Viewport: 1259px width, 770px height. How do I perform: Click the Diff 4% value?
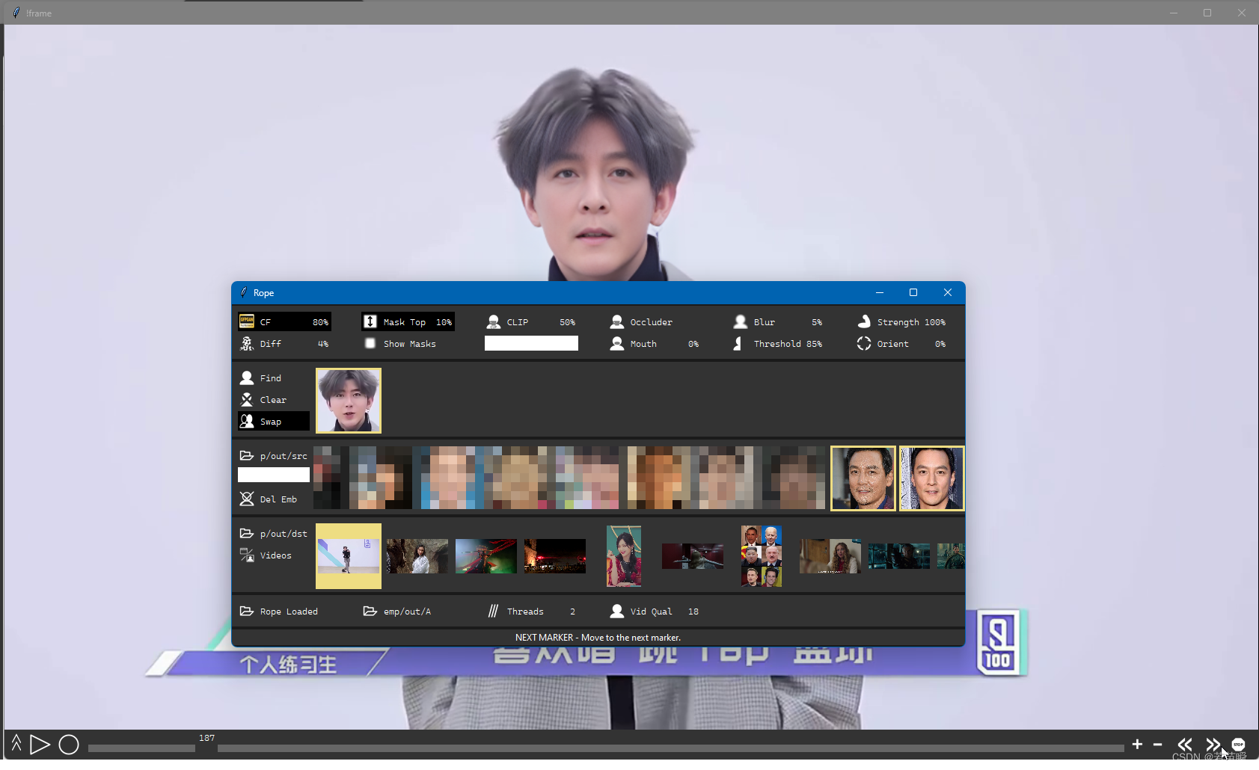point(323,344)
